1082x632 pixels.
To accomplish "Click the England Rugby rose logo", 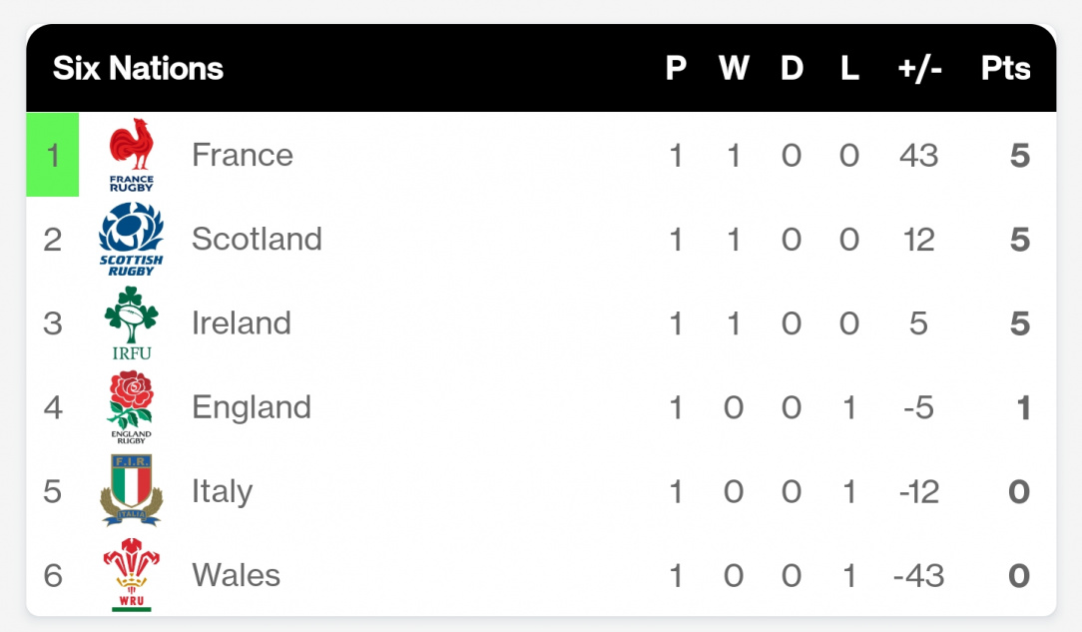I will pyautogui.click(x=131, y=406).
